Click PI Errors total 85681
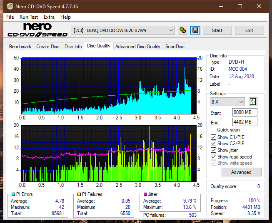The width and height of the screenshot is (272, 223). (58, 213)
